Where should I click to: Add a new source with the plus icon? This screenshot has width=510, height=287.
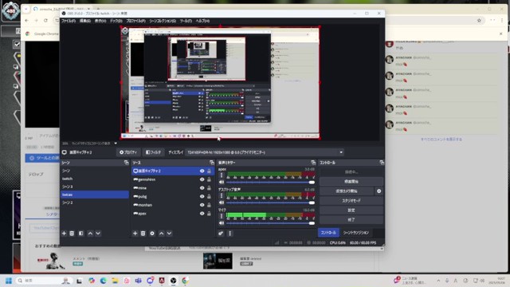pos(135,234)
